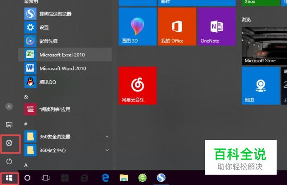The height and width of the screenshot is (185, 287).
Task: Launch the 网易云音乐 tile
Action: pyautogui.click(x=137, y=86)
